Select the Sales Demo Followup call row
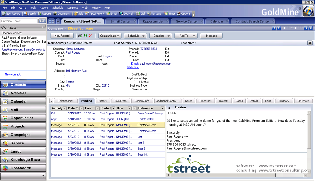 point(108,113)
